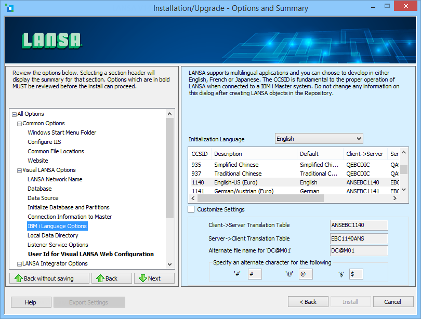This screenshot has height=319, width=421.
Task: Select the Configure IIS option
Action: tap(44, 142)
